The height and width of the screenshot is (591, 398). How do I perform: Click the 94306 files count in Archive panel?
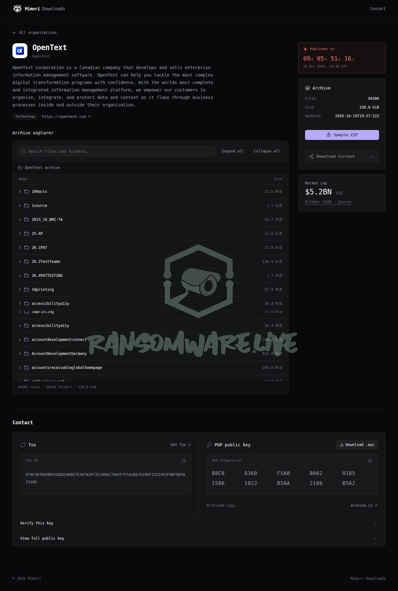tap(373, 99)
